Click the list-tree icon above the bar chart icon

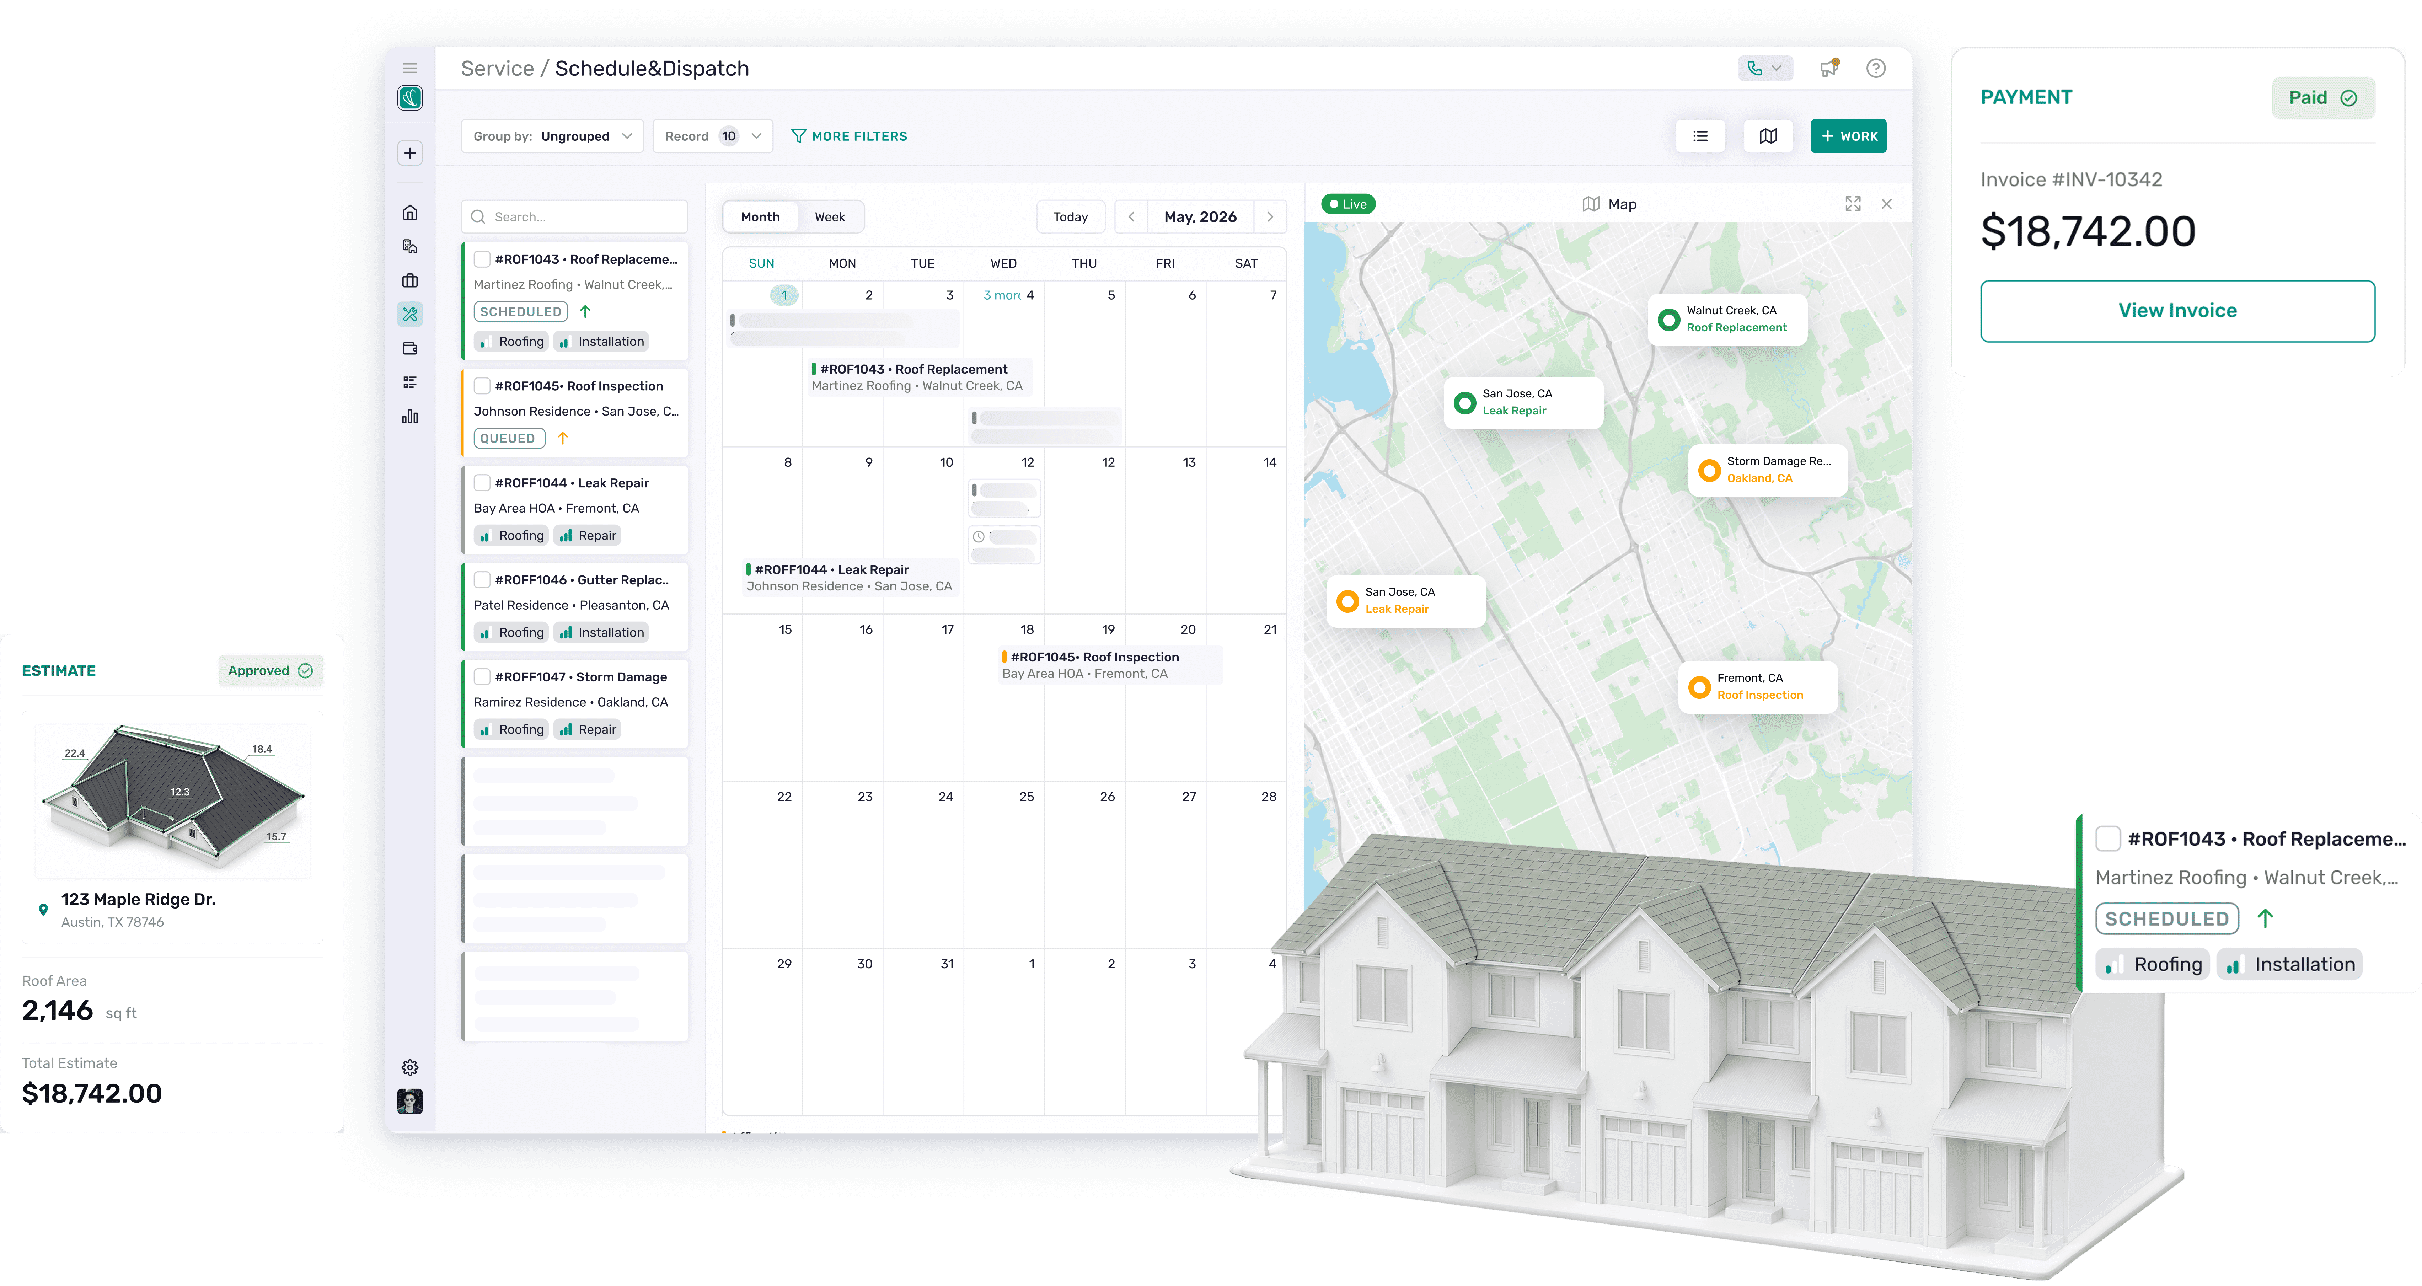(x=410, y=382)
